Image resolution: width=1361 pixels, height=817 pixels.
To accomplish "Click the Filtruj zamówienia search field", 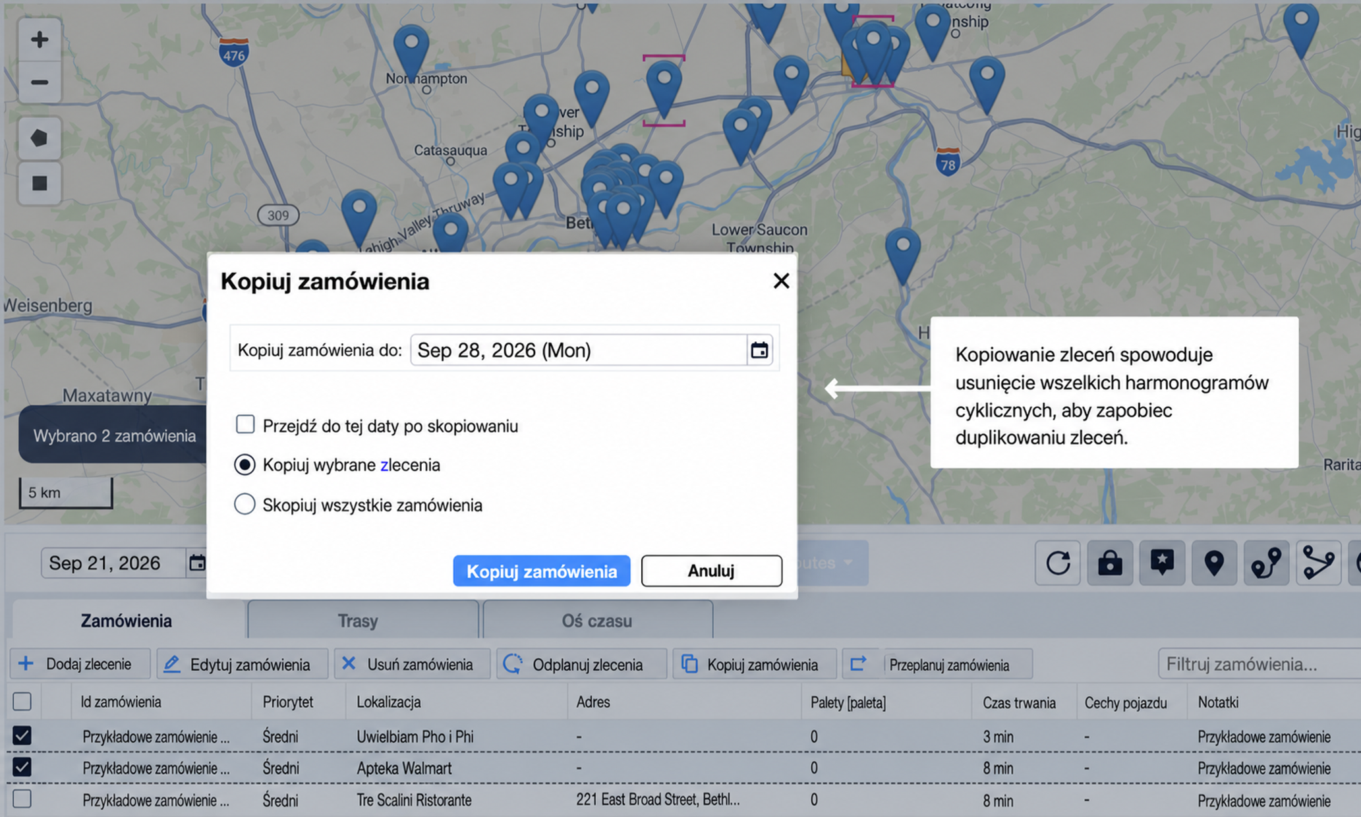I will click(x=1259, y=664).
